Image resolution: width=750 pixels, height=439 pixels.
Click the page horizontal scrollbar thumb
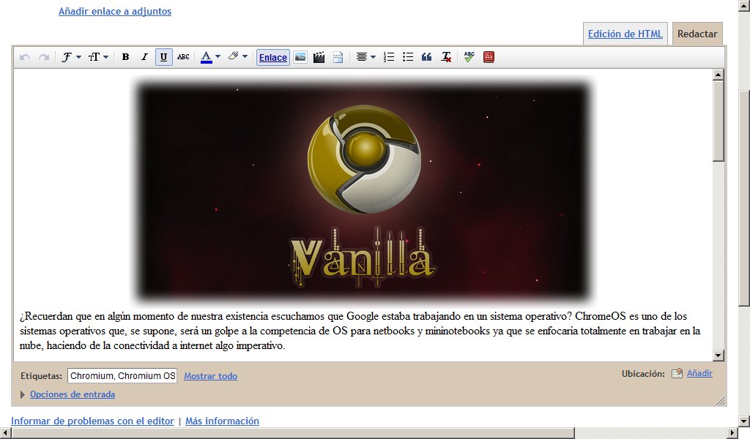coord(293,433)
